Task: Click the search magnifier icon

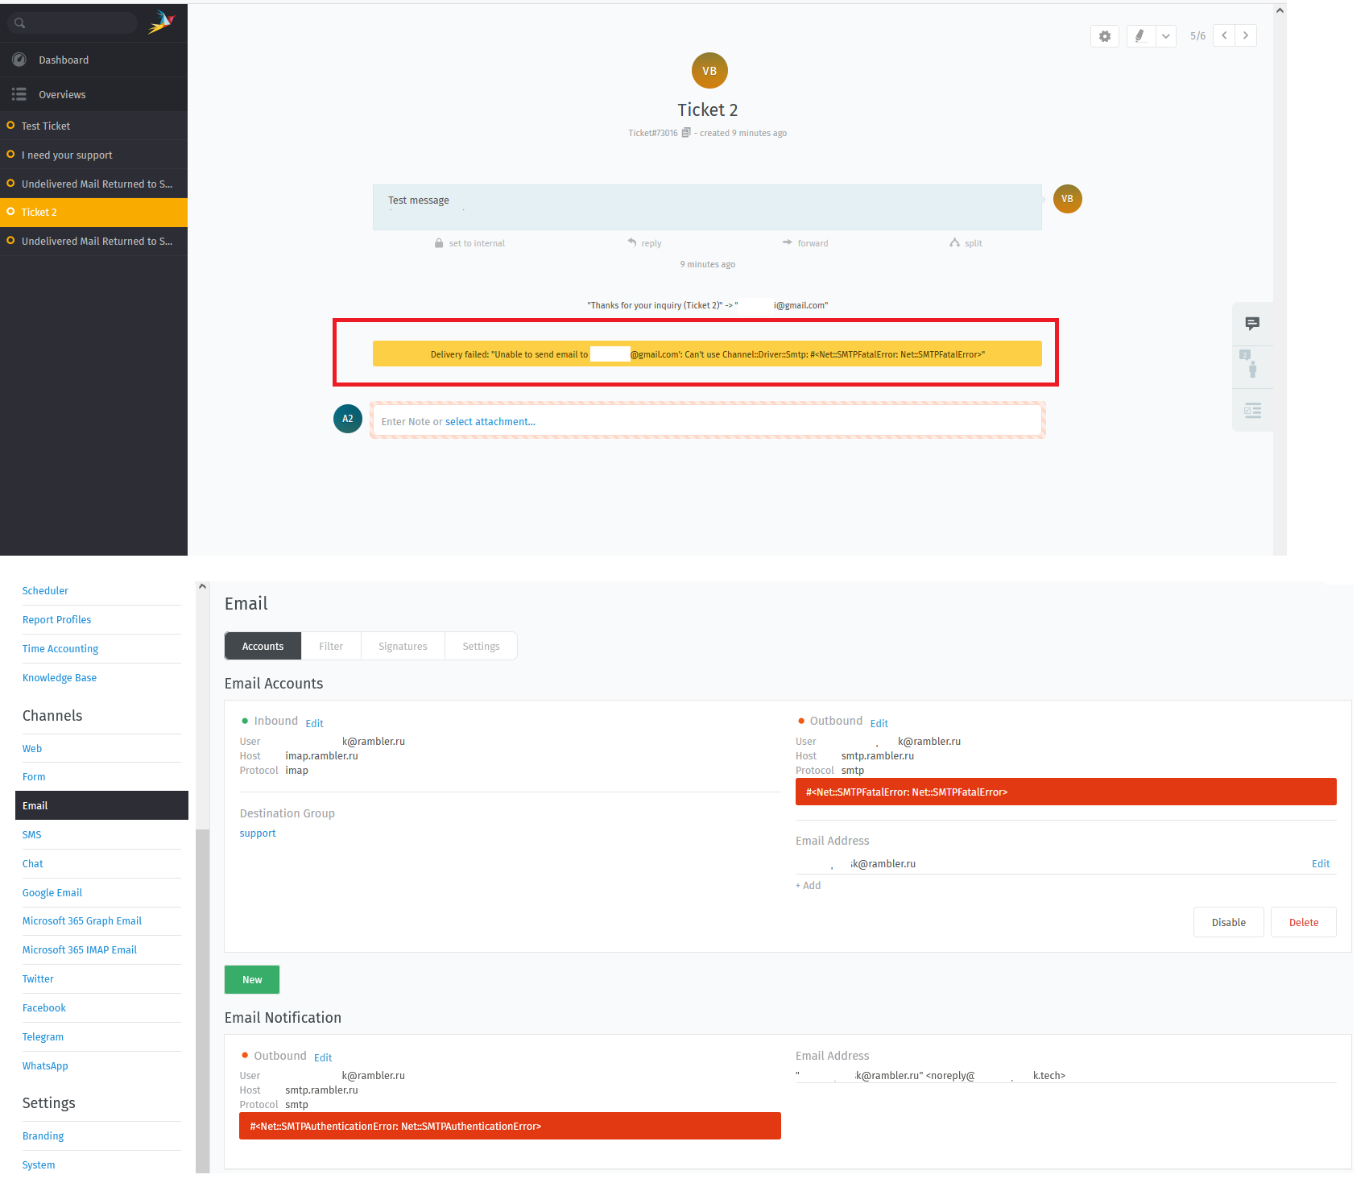Action: click(20, 23)
